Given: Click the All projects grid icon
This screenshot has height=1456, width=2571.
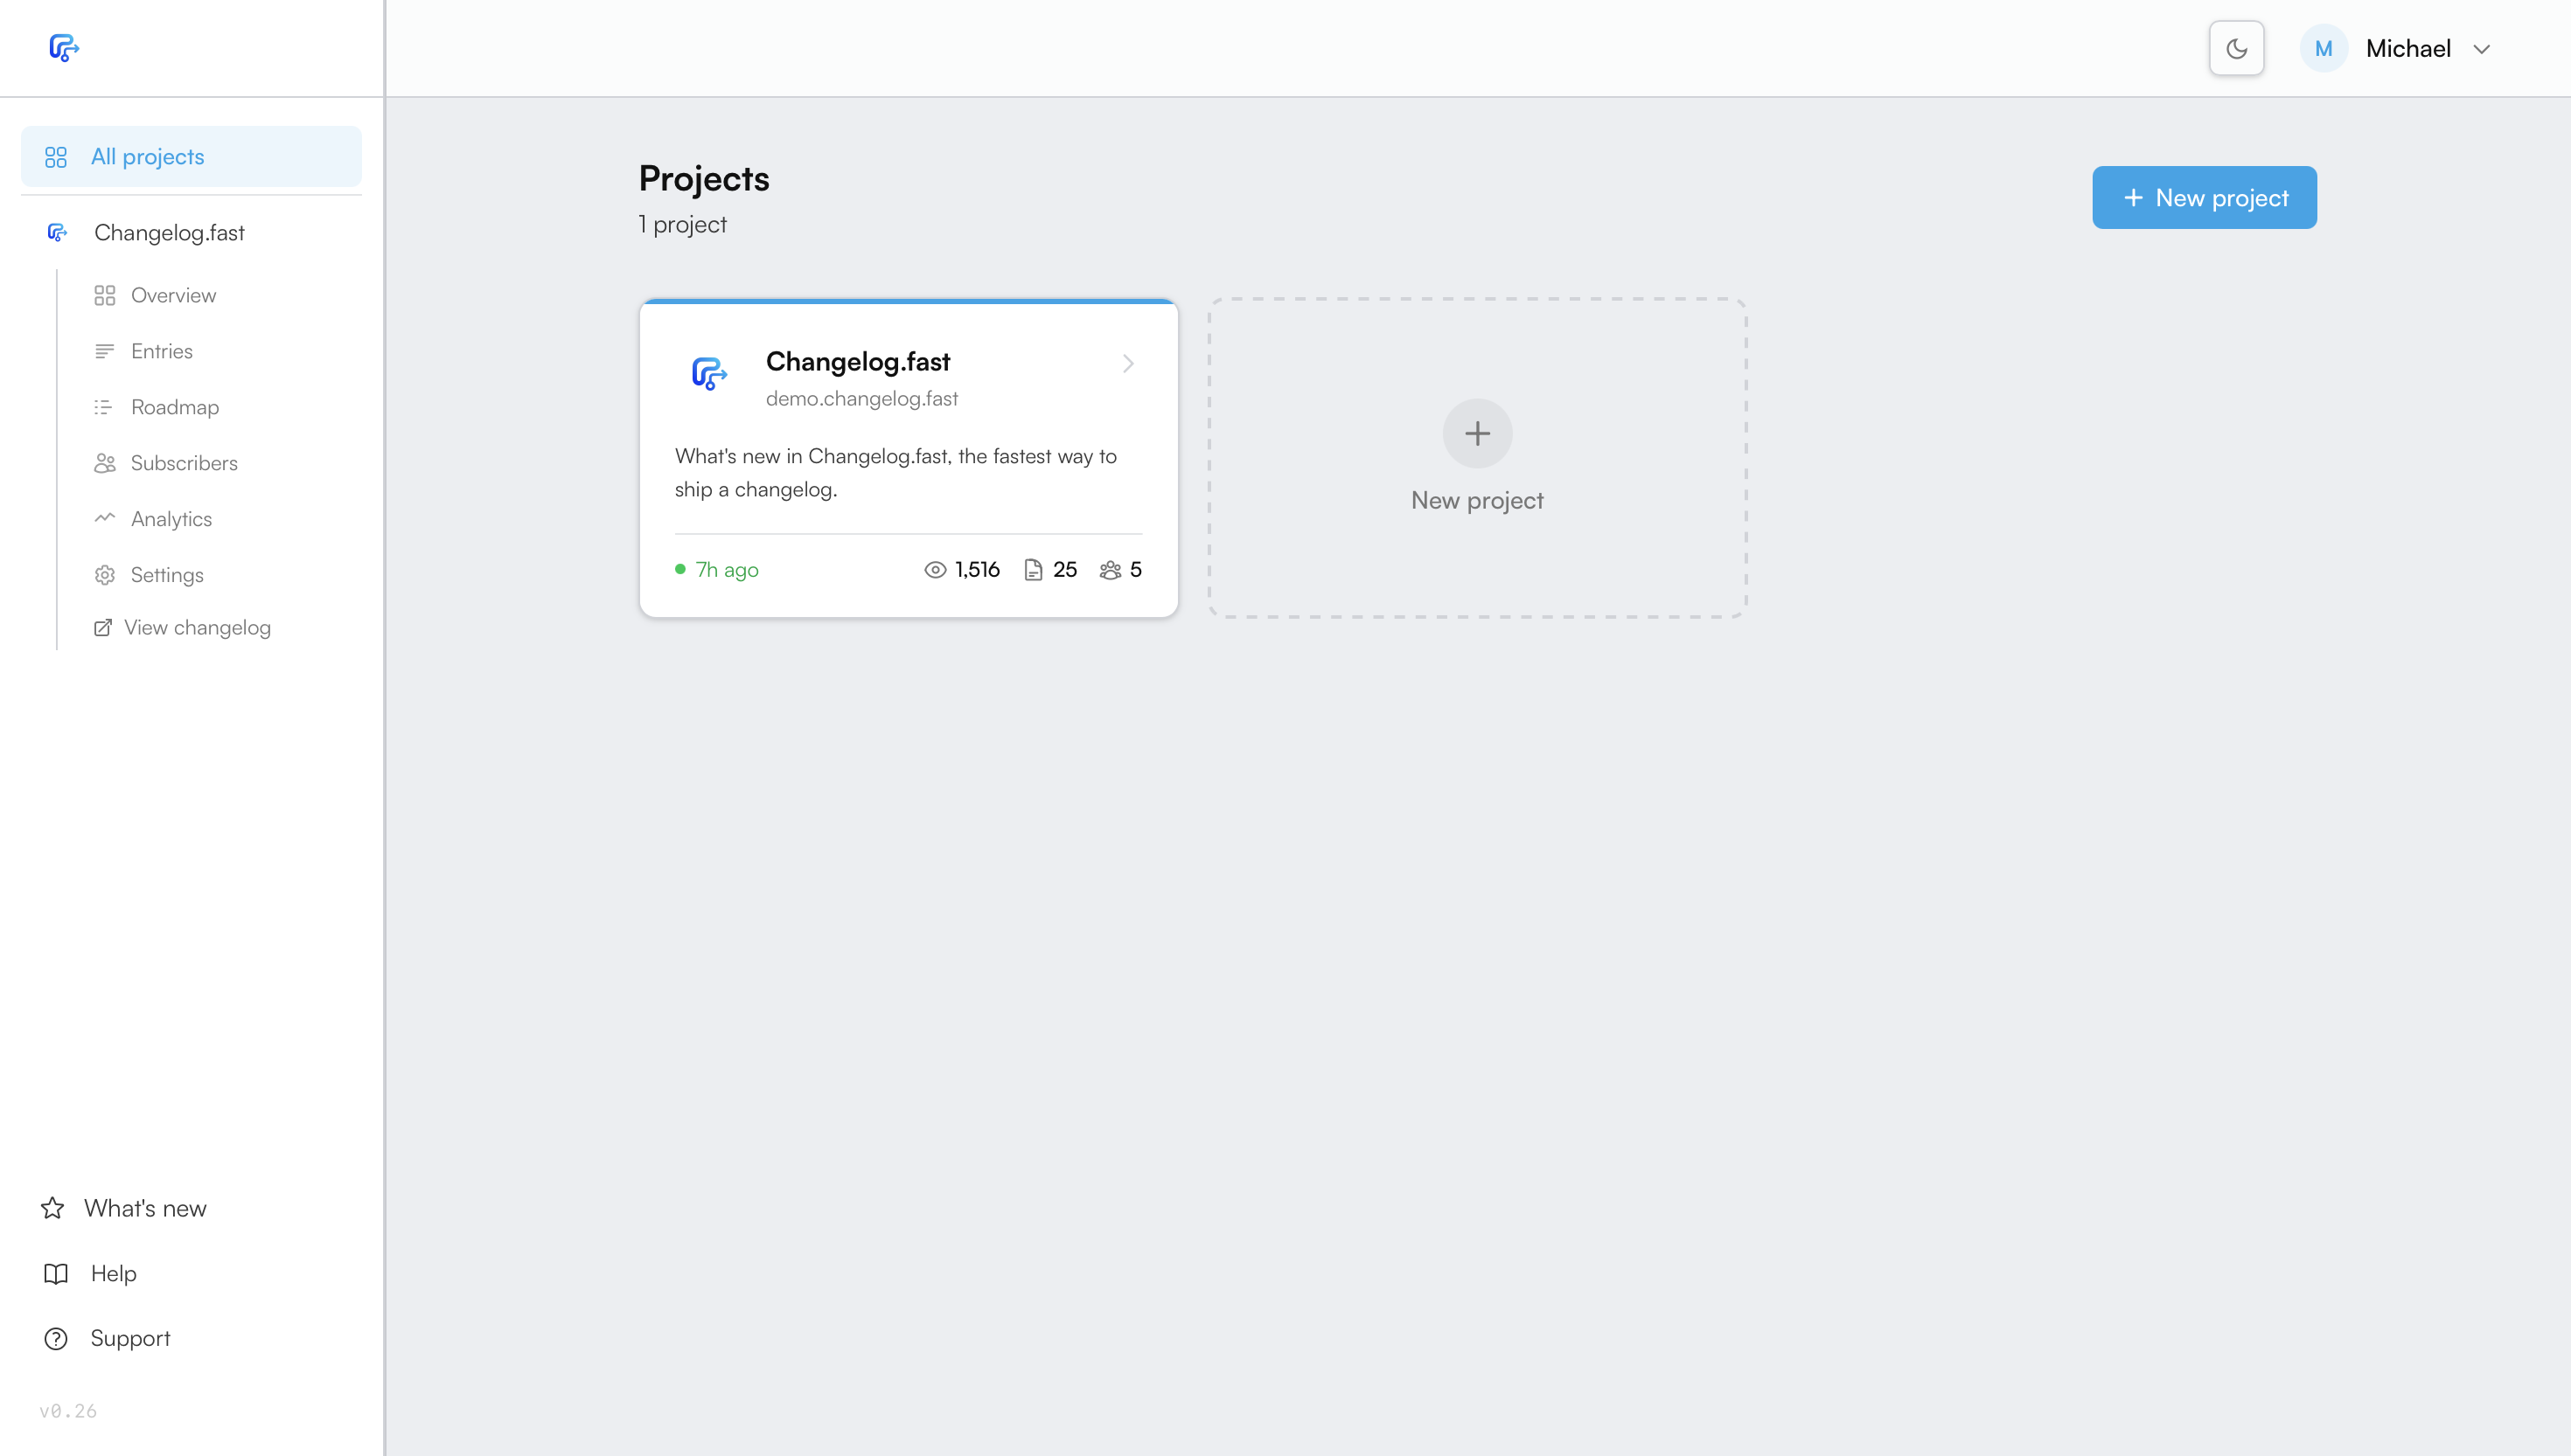Looking at the screenshot, I should pos(56,157).
